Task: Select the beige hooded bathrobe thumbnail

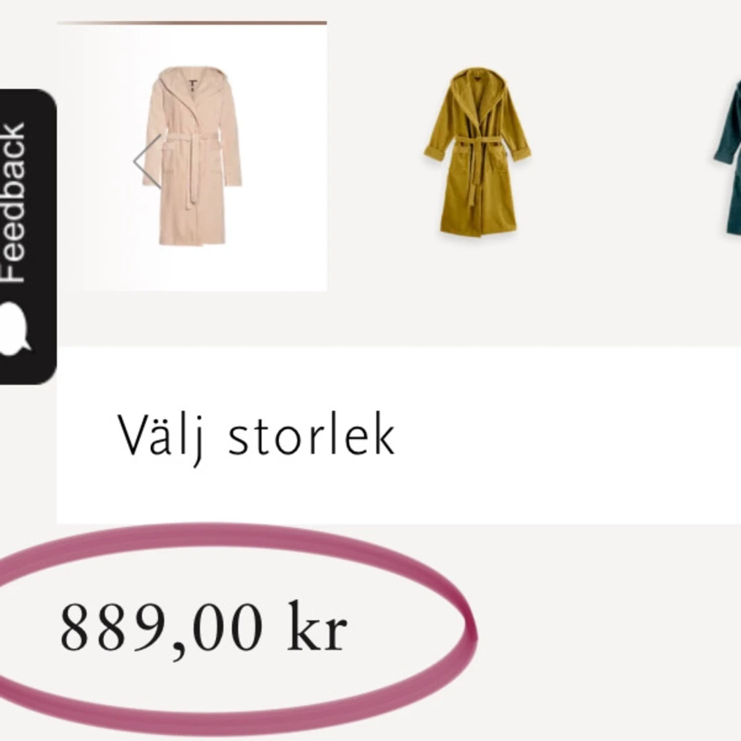Action: click(x=192, y=156)
